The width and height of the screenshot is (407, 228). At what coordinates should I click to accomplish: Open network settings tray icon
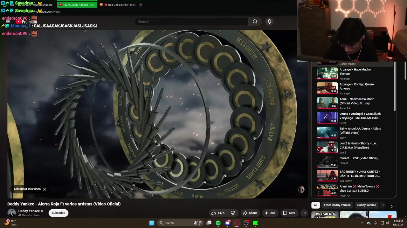[x=382, y=223]
